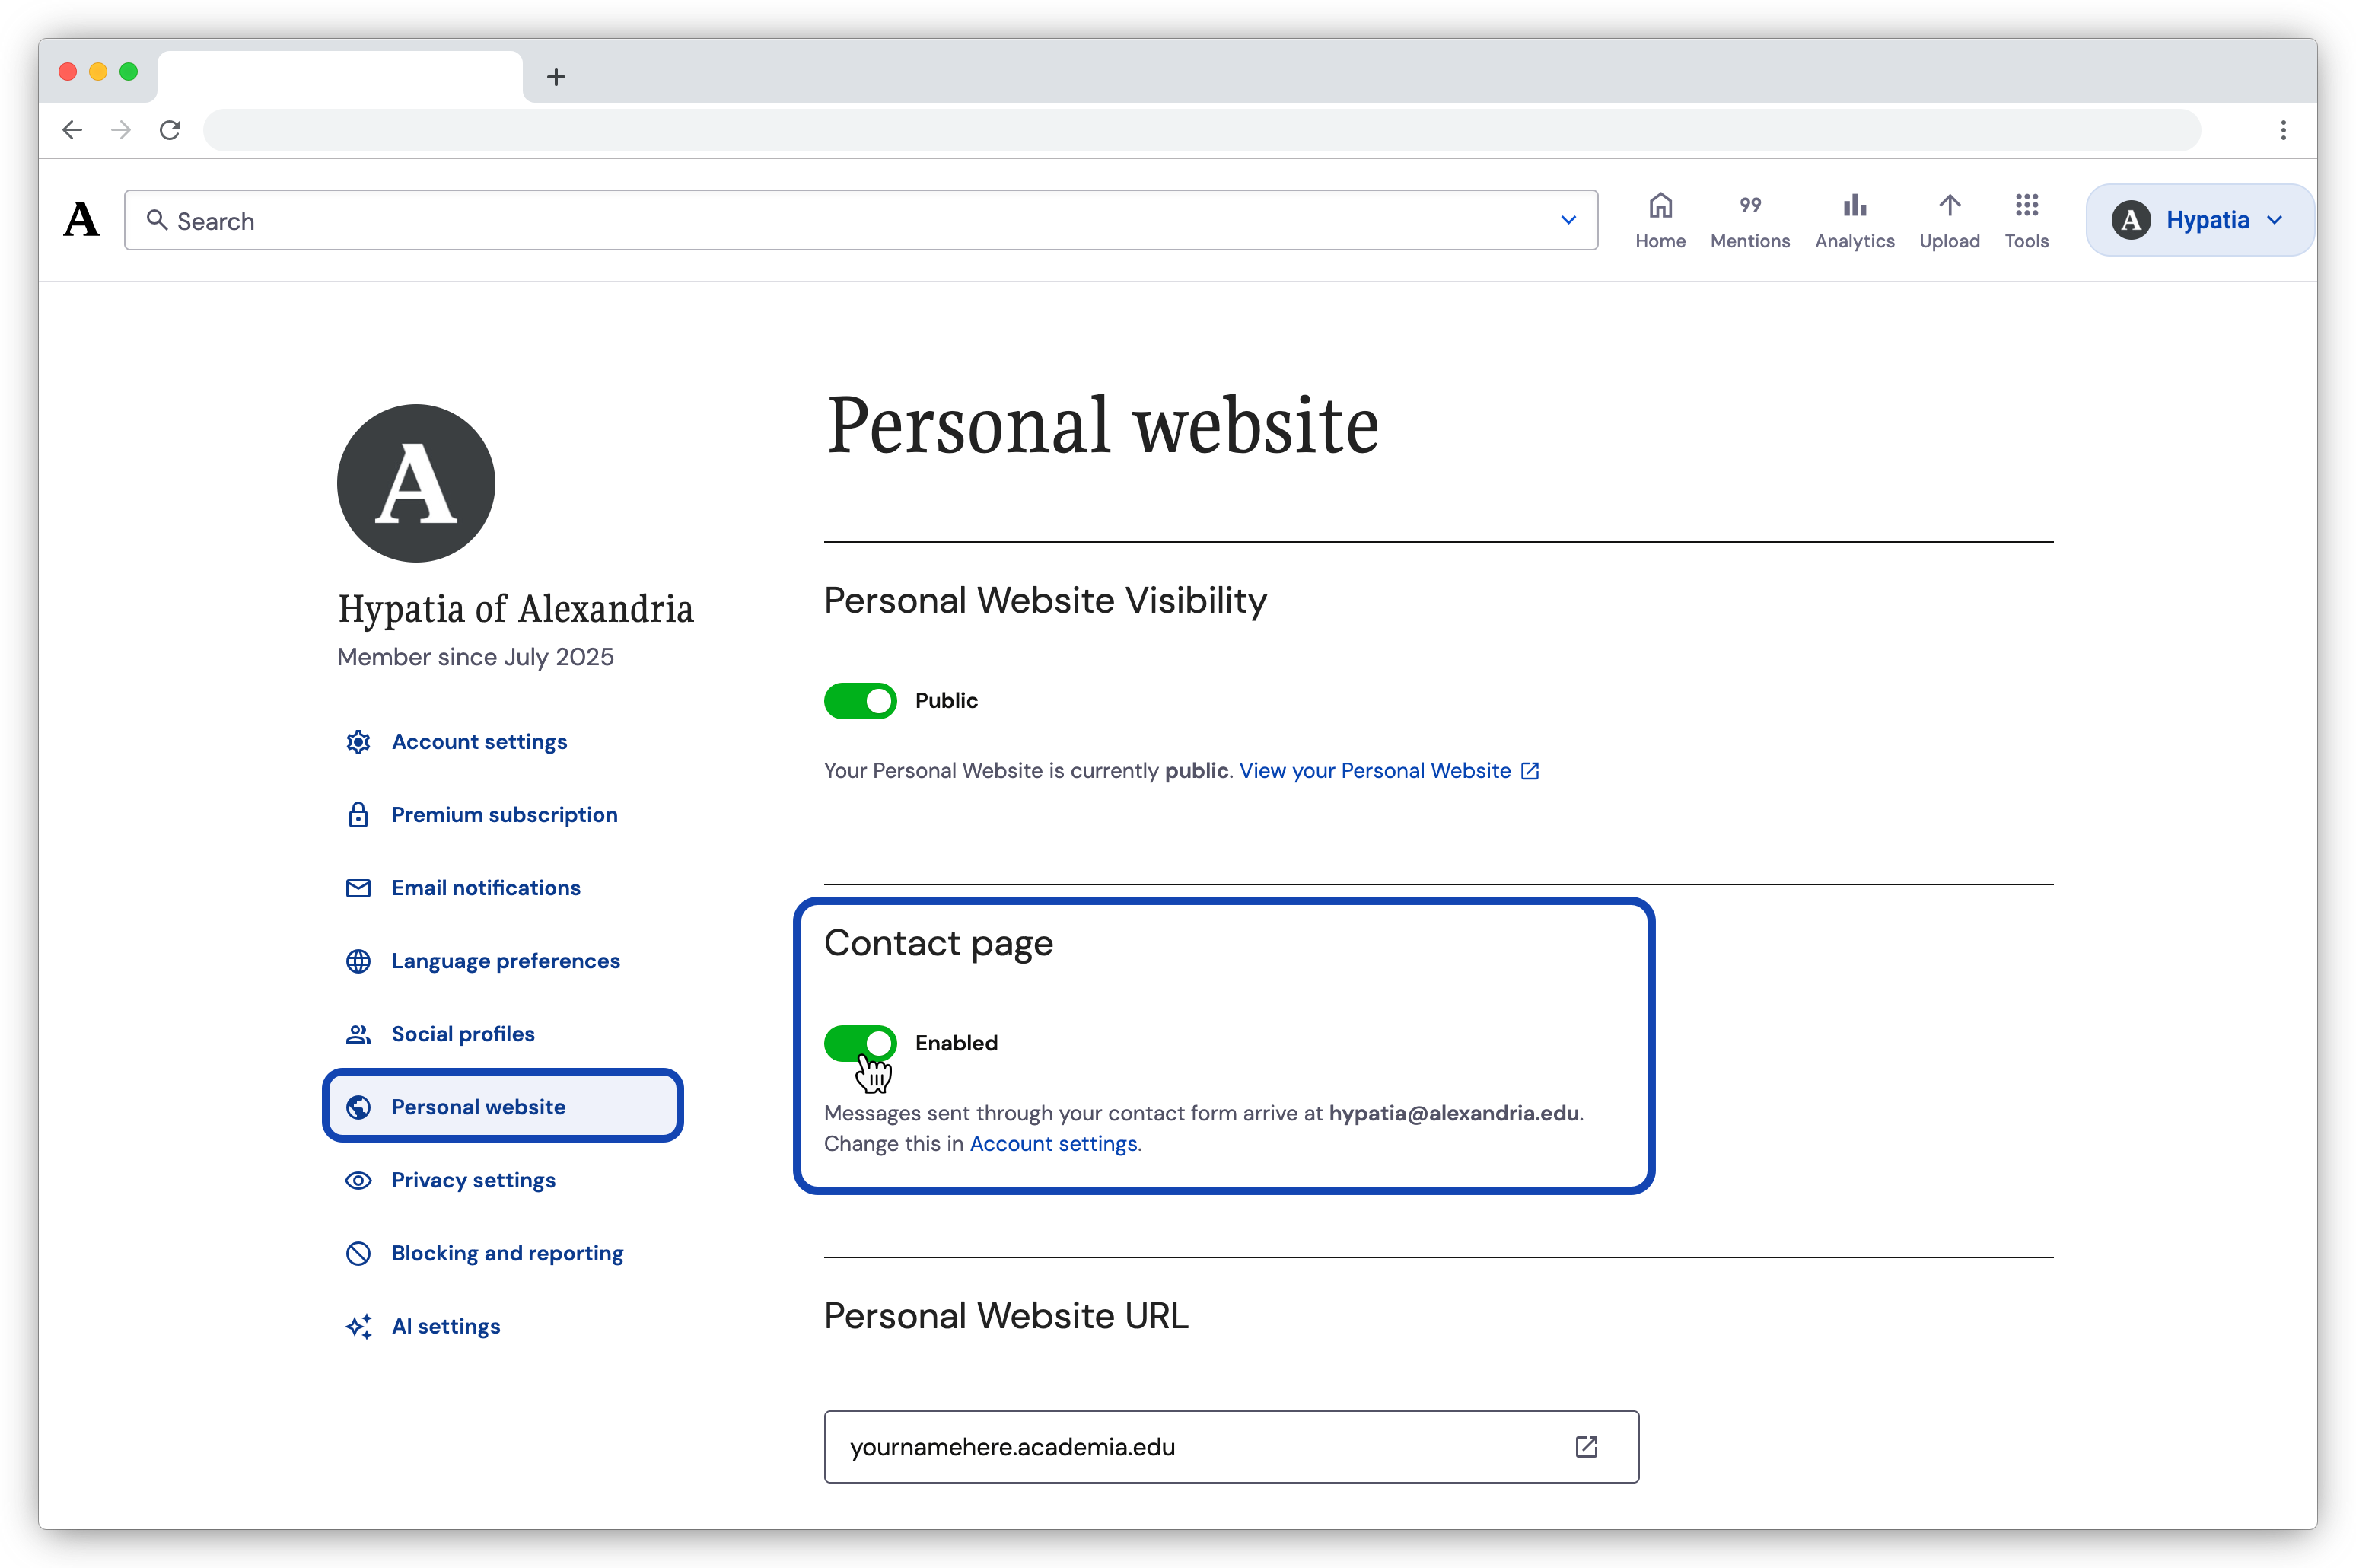Go back with browser back arrow

point(72,130)
